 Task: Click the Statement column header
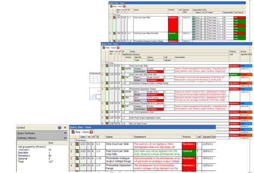coord(140,137)
